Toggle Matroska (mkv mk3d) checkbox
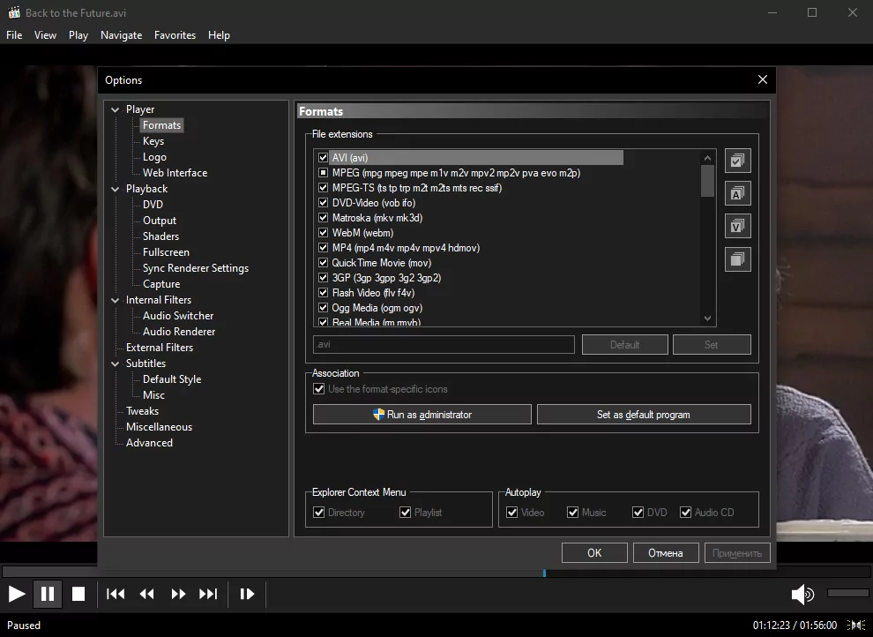This screenshot has width=873, height=637. coord(323,218)
